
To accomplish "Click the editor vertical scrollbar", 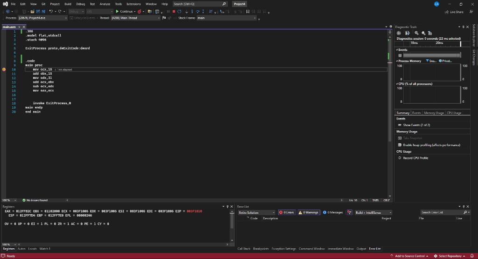I will coord(390,116).
